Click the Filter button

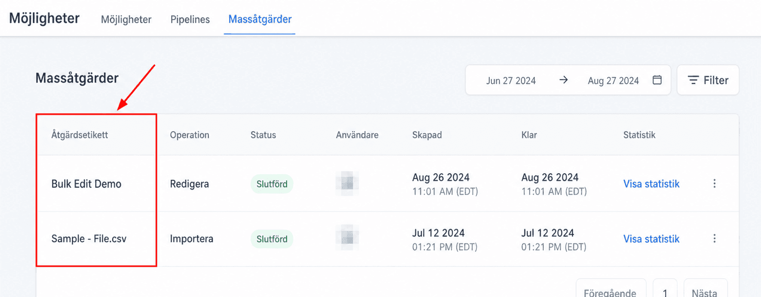click(708, 80)
